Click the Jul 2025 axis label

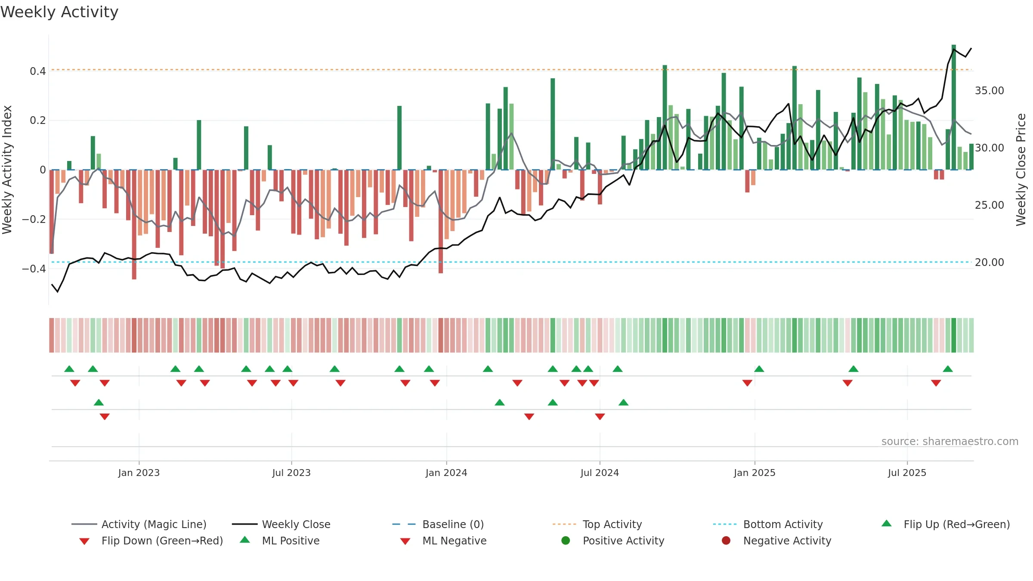907,473
